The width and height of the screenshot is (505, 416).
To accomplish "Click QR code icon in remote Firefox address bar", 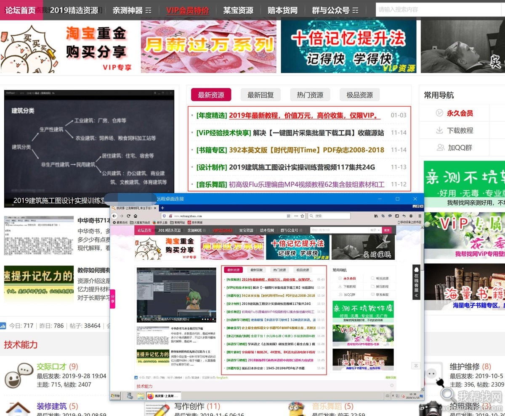I will [289, 216].
